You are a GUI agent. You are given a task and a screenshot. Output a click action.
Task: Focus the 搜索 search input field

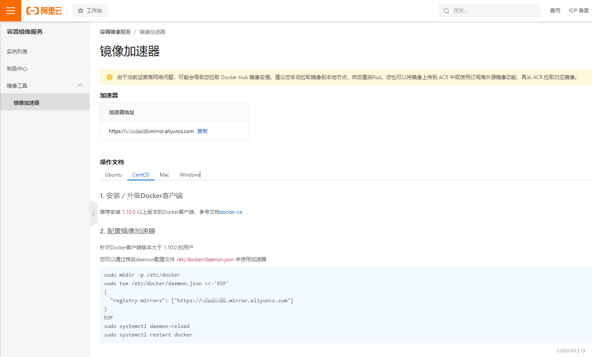489,11
